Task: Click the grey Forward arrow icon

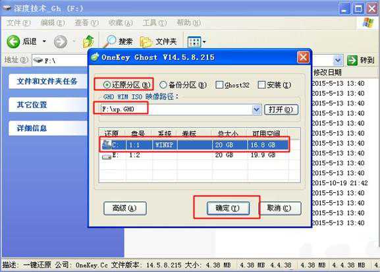Action: [x=61, y=41]
